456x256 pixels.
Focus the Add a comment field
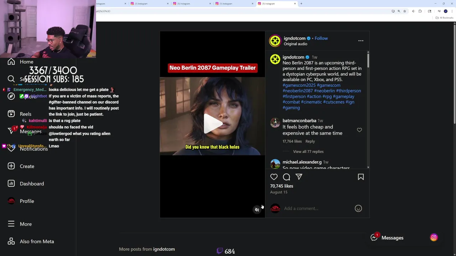(317, 208)
